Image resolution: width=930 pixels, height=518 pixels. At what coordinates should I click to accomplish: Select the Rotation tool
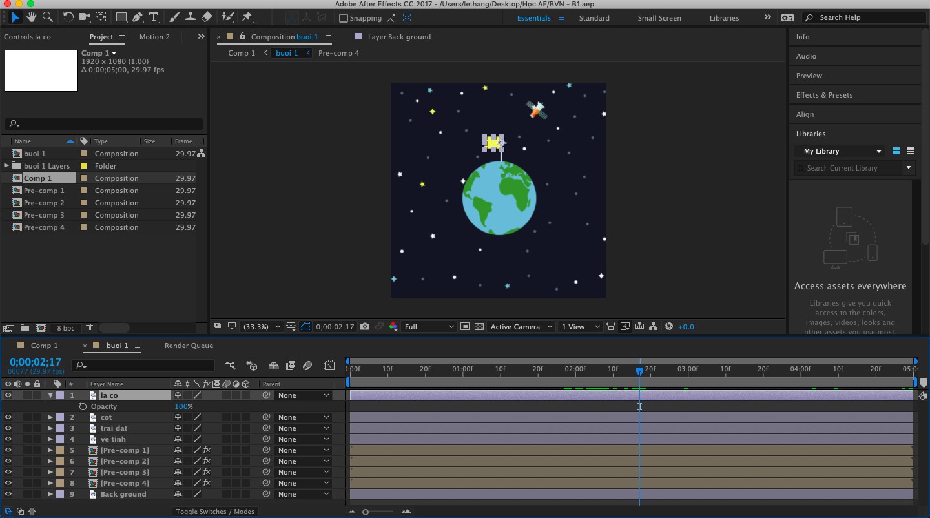click(68, 17)
